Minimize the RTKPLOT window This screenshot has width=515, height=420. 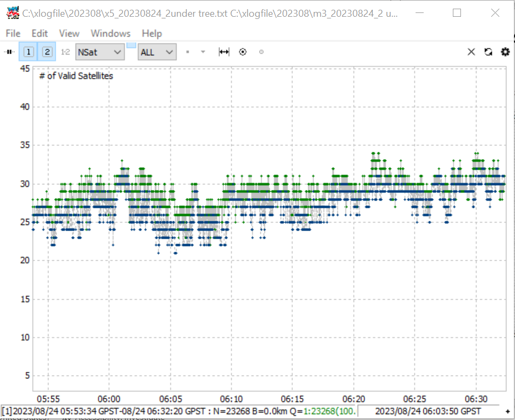pos(419,13)
